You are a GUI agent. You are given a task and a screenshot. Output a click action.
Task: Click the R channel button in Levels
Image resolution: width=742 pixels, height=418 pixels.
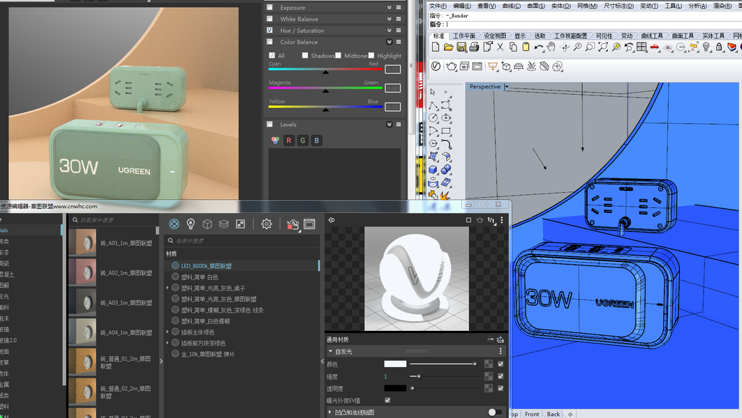click(x=289, y=140)
